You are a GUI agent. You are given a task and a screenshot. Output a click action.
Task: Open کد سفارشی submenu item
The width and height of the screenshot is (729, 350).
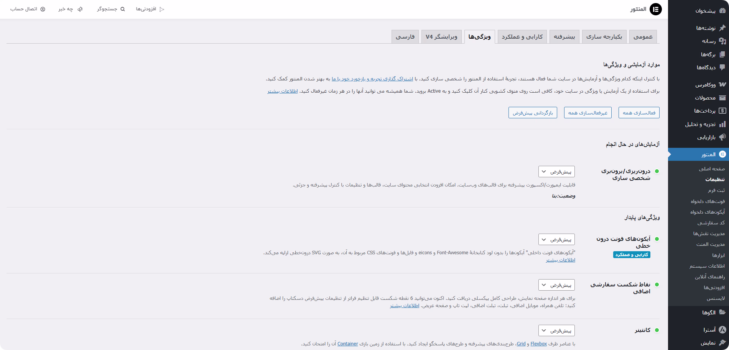point(711,223)
